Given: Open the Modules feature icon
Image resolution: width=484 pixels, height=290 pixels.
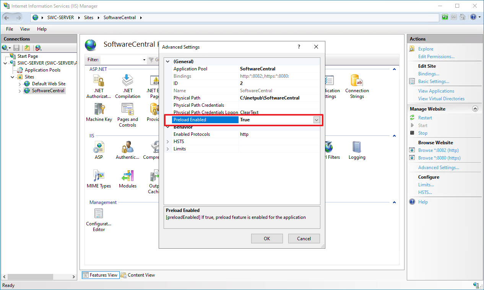Looking at the screenshot, I should coord(127,177).
